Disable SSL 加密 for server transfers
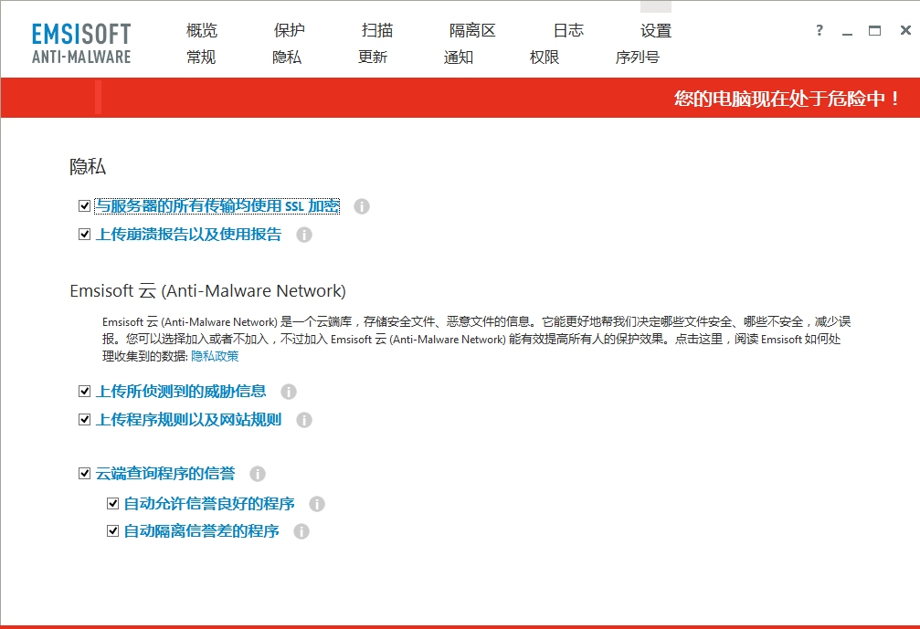920x629 pixels. click(x=85, y=206)
